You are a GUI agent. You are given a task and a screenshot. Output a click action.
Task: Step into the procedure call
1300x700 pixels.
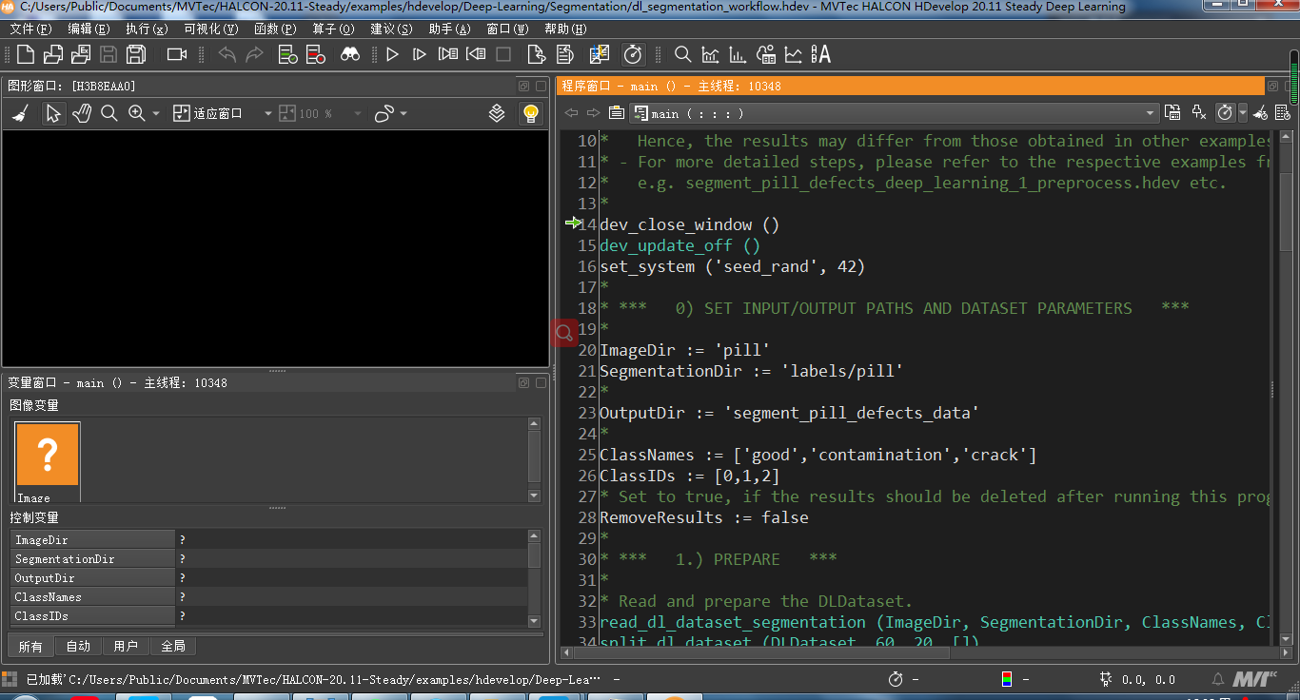pyautogui.click(x=447, y=54)
